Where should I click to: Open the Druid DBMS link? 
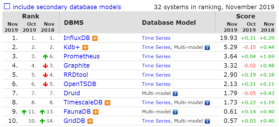72,93
